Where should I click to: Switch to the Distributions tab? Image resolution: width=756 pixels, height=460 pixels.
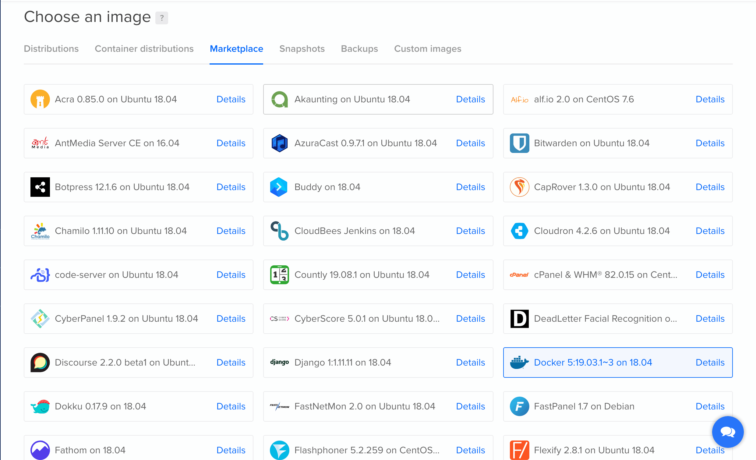pyautogui.click(x=51, y=49)
